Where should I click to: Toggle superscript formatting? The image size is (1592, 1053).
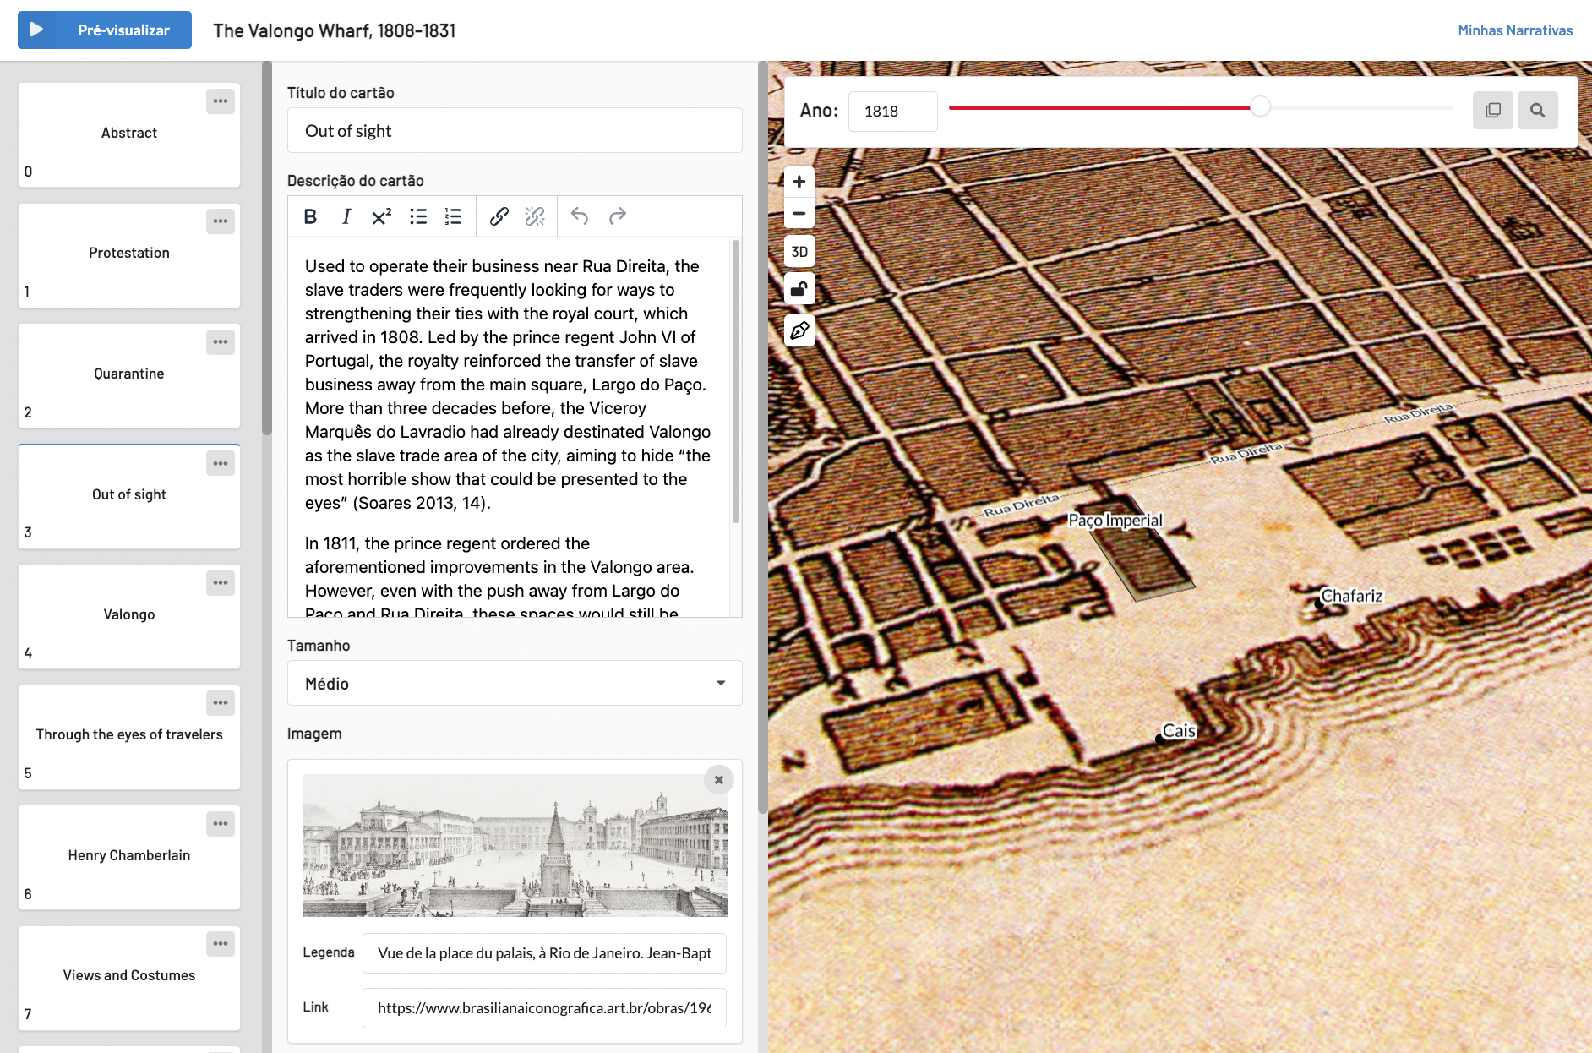click(x=382, y=216)
